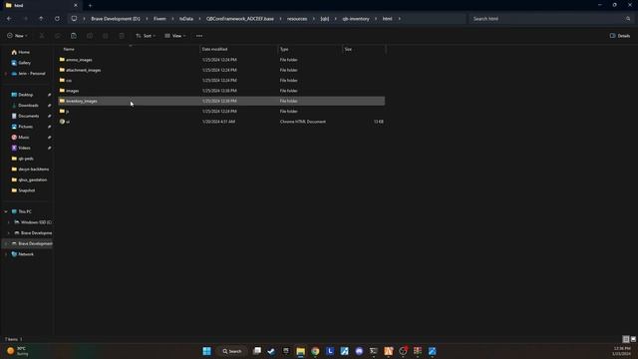Expand the Personal OneDrive entry

coord(6,74)
